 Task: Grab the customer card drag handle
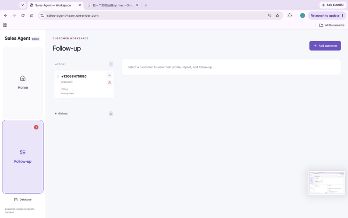58,76
